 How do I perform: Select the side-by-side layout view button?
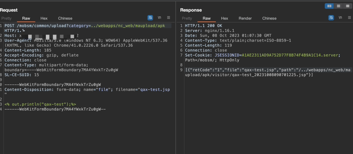click(329, 6)
